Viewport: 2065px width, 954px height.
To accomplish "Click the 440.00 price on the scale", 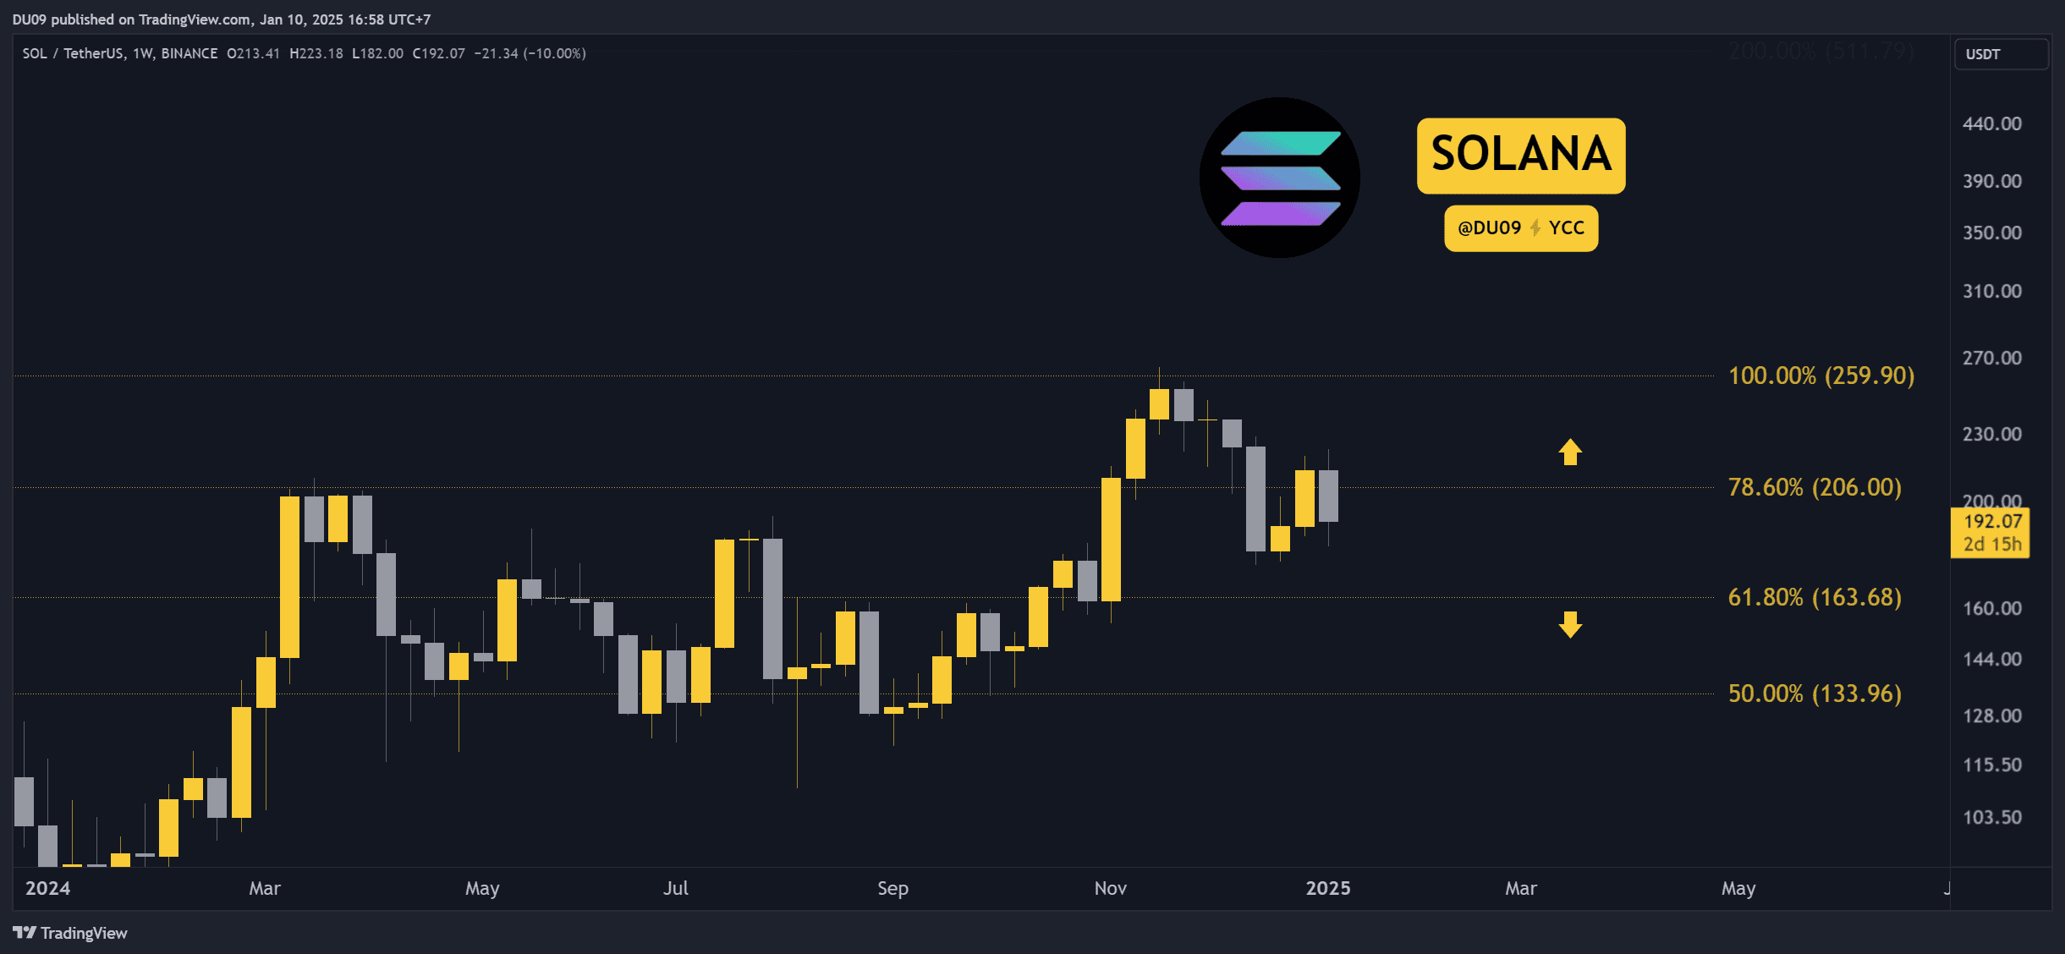I will pyautogui.click(x=1991, y=123).
